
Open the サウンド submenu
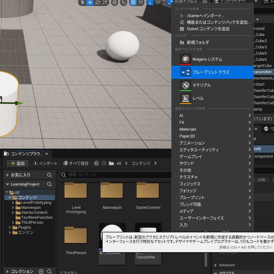click(212, 163)
